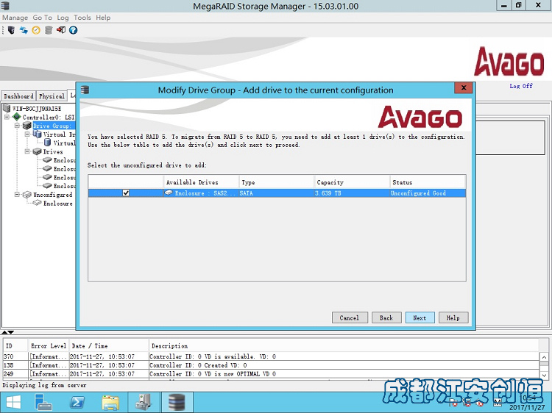552x413 pixels.
Task: Click the '3.639 TB' capacity cell
Action: pos(352,193)
